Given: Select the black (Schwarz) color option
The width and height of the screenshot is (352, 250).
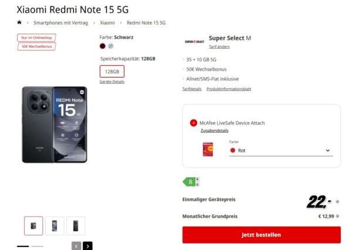Looking at the screenshot, I should (103, 46).
